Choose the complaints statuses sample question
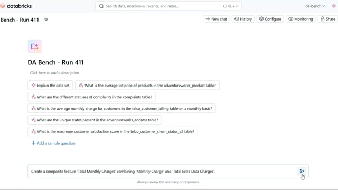This screenshot has width=338, height=190. click(x=91, y=97)
